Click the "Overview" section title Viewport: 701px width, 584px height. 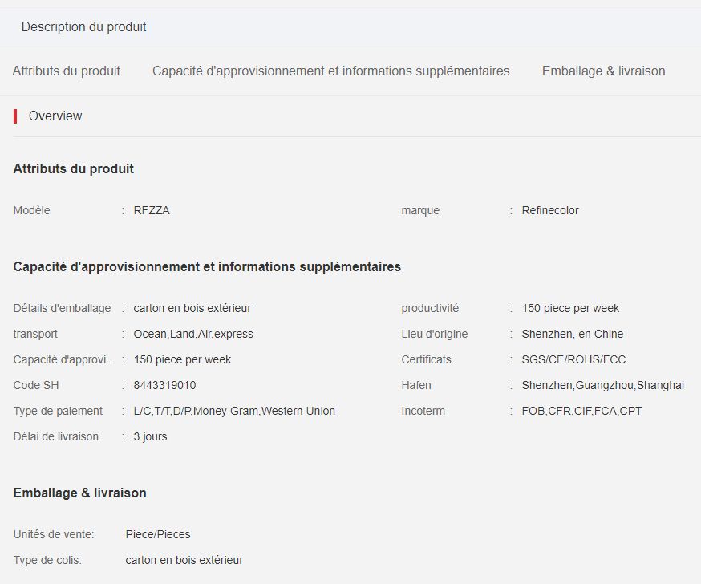(x=55, y=116)
